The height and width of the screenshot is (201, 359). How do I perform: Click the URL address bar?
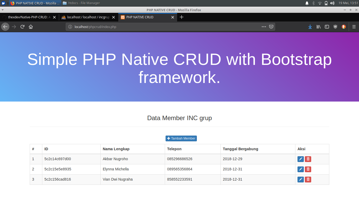166,27
